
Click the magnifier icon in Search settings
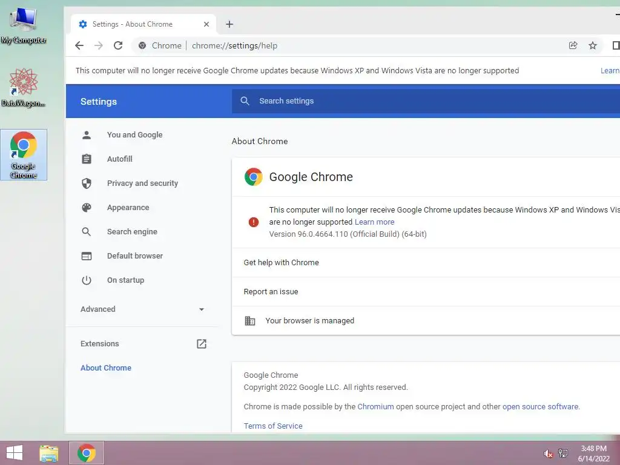(x=245, y=101)
